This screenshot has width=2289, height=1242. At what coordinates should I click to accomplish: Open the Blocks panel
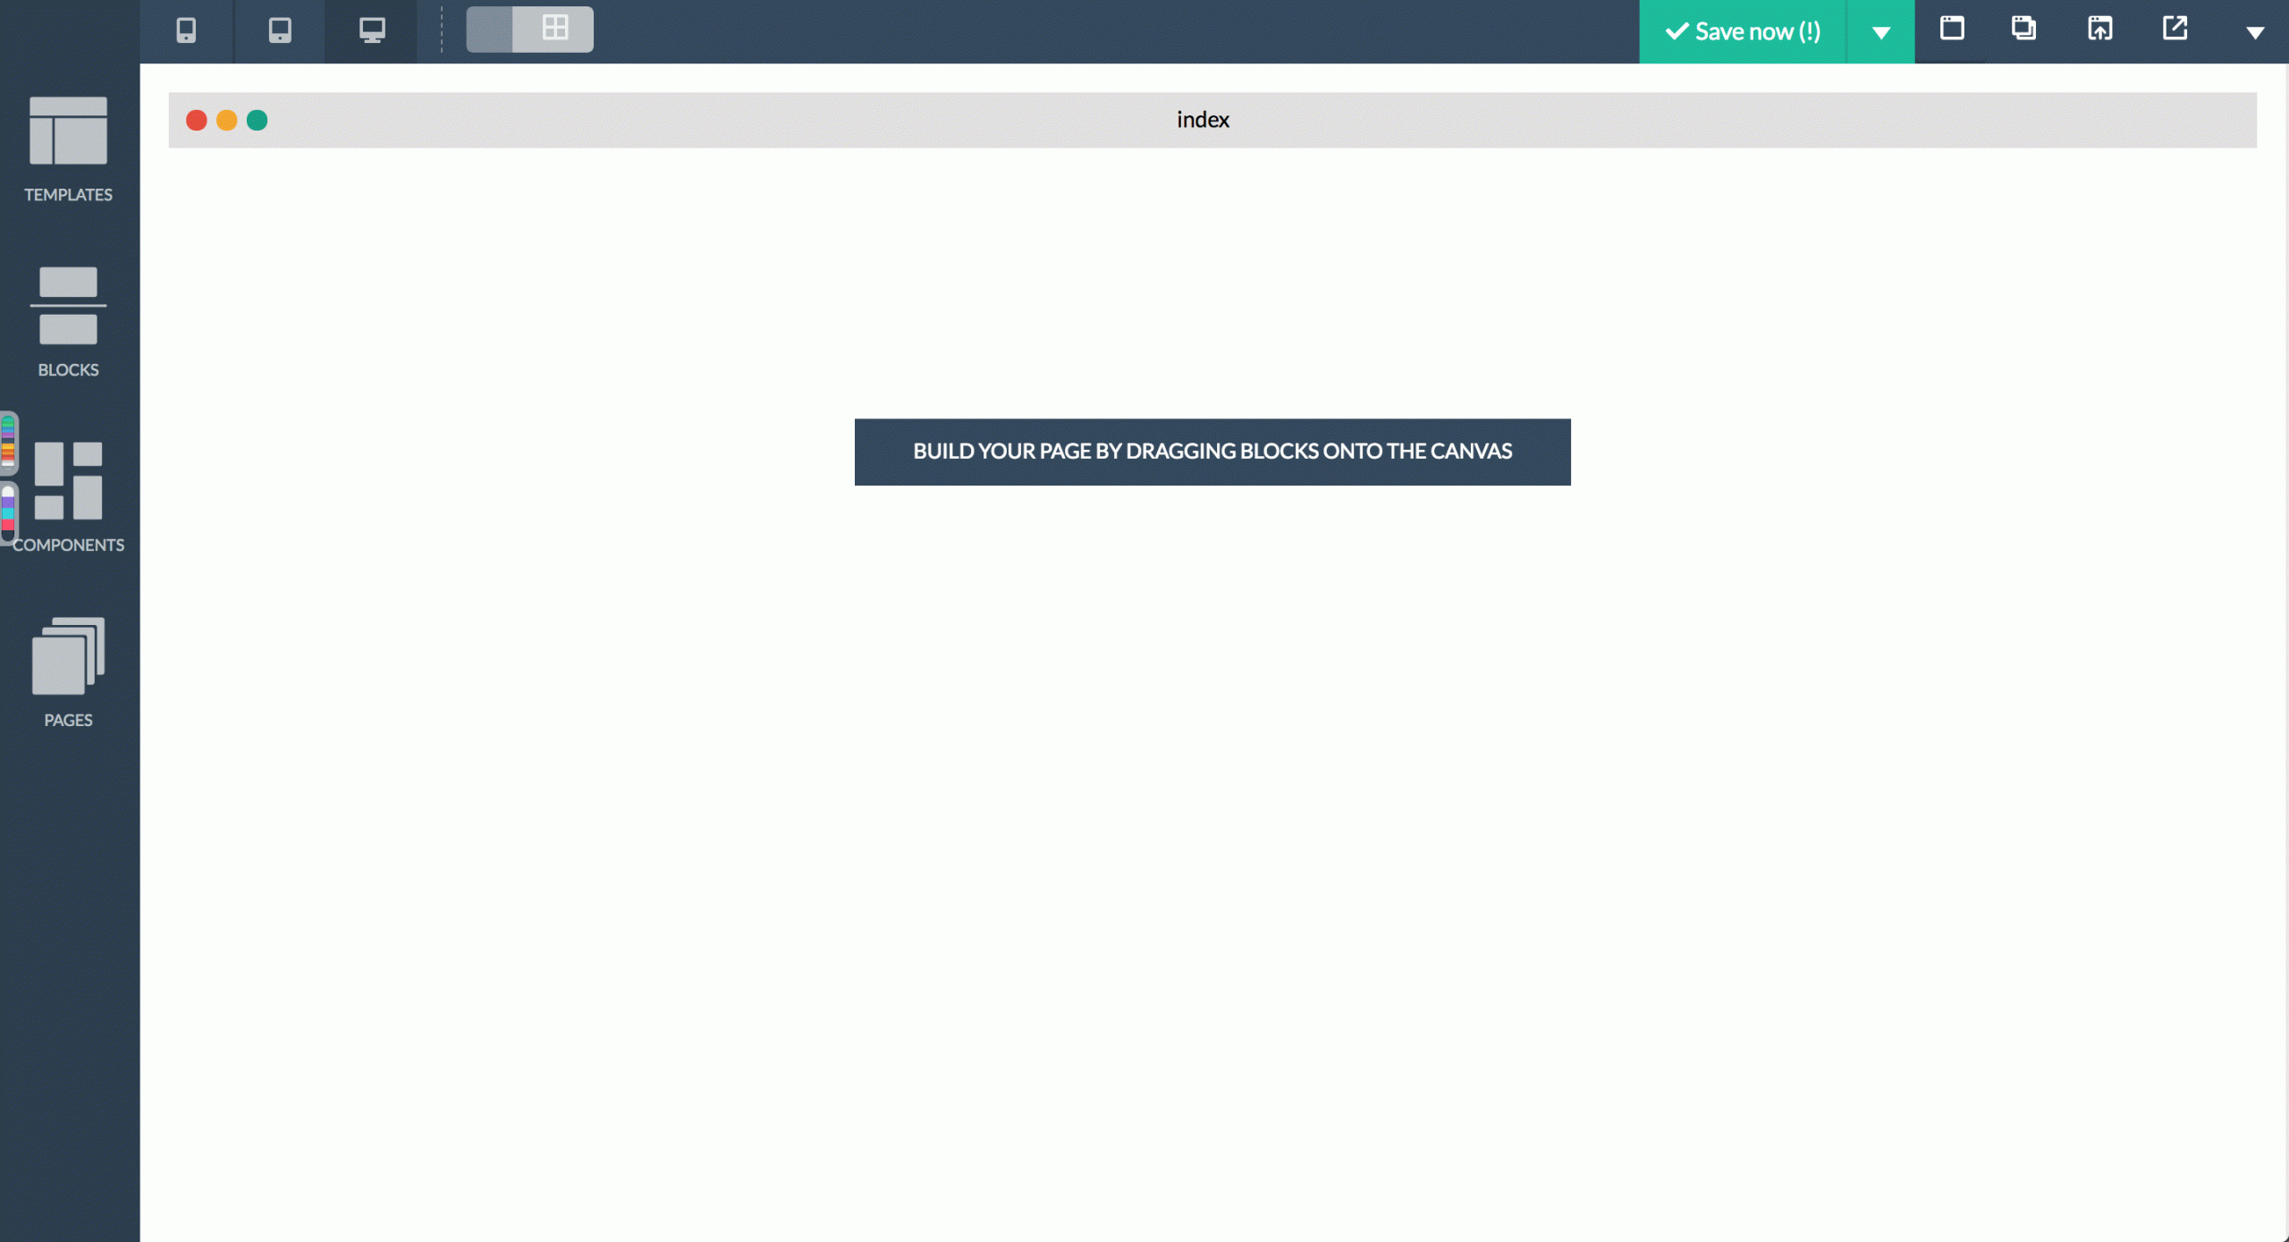coord(67,318)
